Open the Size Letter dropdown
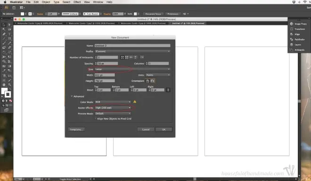 tap(132, 69)
